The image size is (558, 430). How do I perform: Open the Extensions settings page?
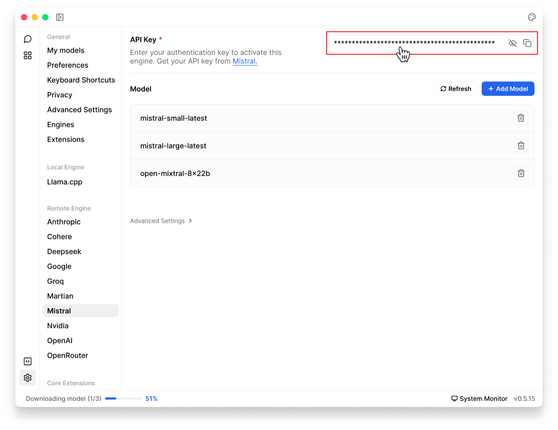pos(66,139)
